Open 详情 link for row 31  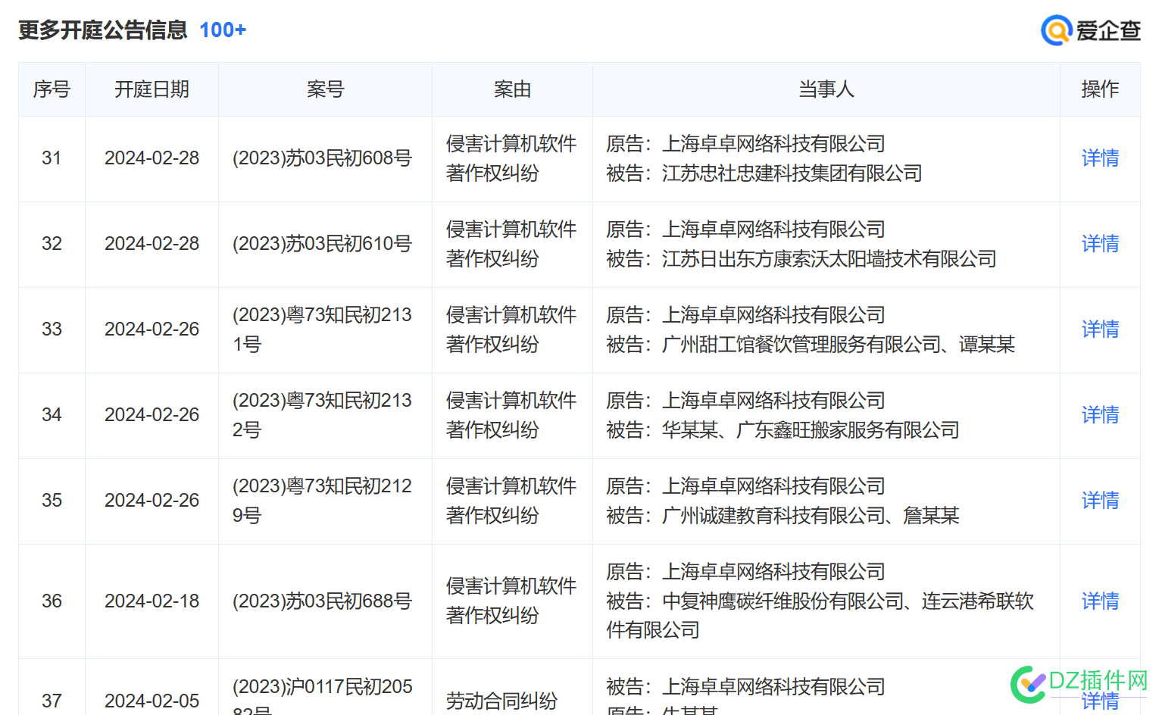1100,158
